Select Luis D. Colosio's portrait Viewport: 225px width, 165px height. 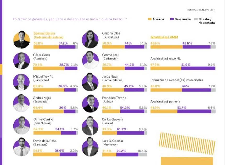[90, 146]
